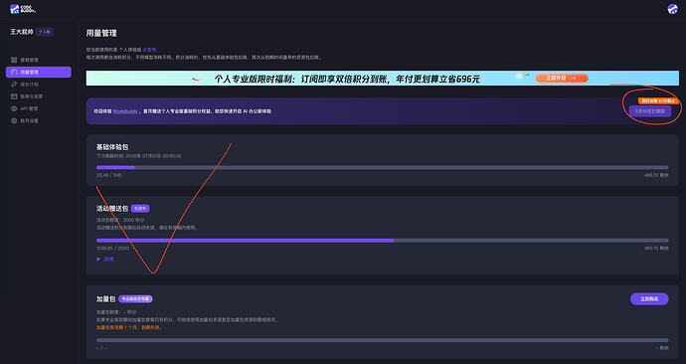Follow the WorkBuddy link in the purple notice
The width and height of the screenshot is (686, 364).
125,111
